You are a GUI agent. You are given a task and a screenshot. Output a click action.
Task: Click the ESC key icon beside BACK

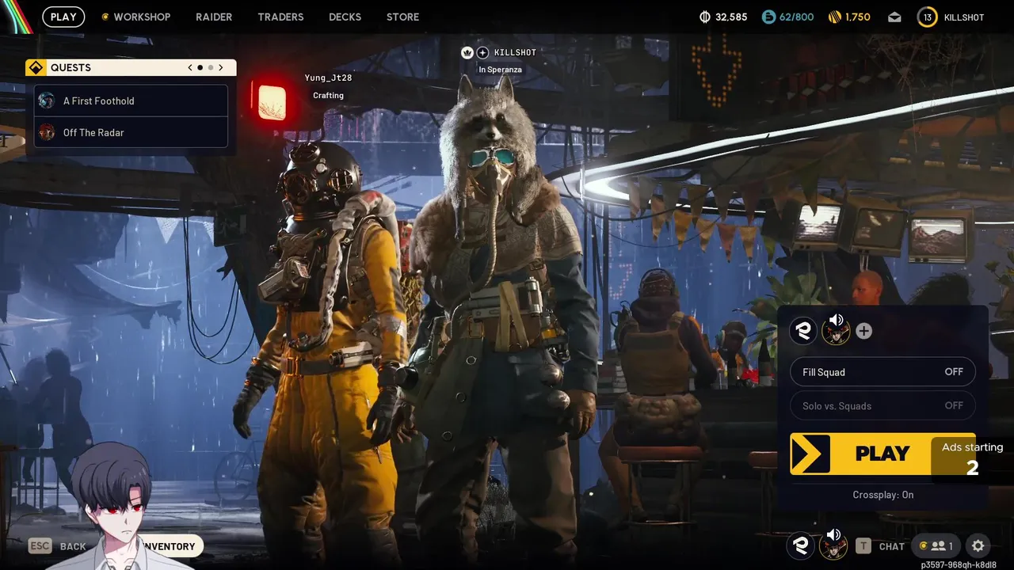pos(40,545)
